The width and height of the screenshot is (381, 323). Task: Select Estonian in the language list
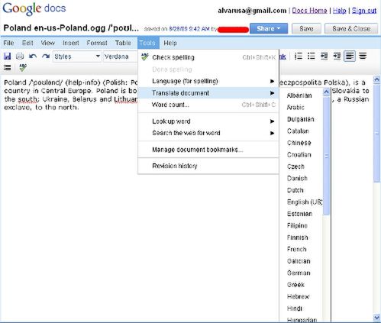pos(299,214)
